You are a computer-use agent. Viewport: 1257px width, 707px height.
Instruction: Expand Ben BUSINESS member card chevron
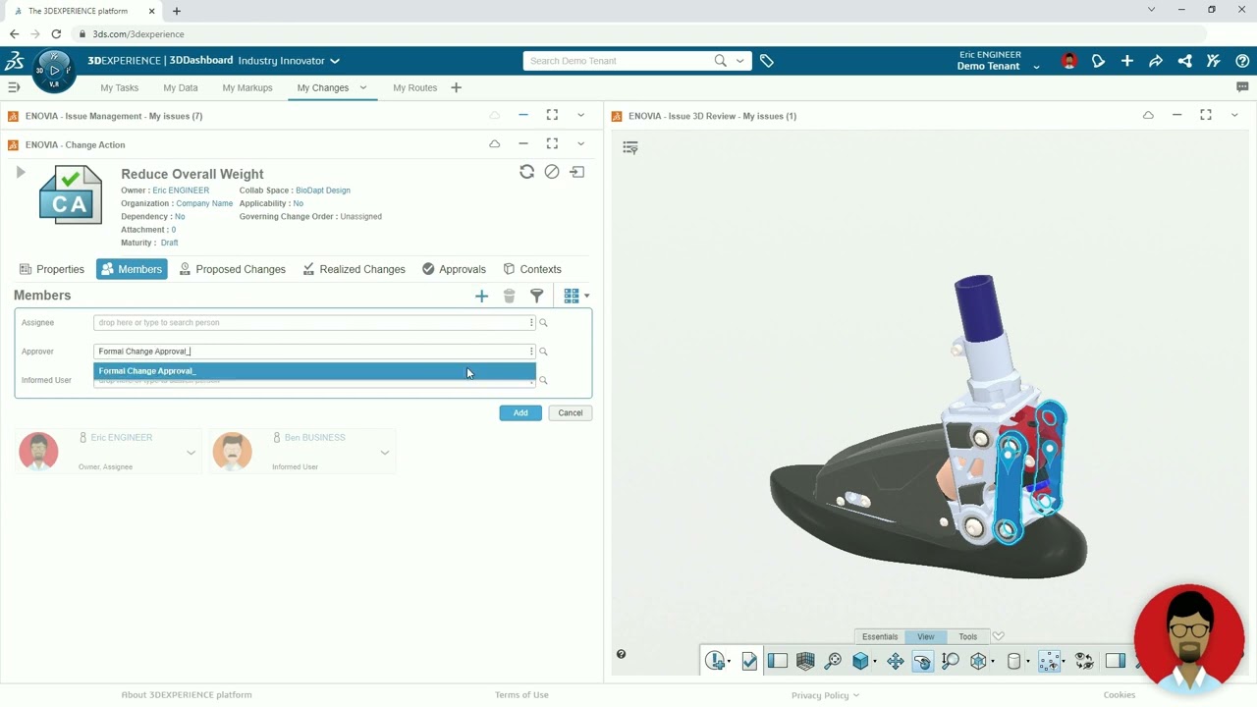pyautogui.click(x=385, y=453)
